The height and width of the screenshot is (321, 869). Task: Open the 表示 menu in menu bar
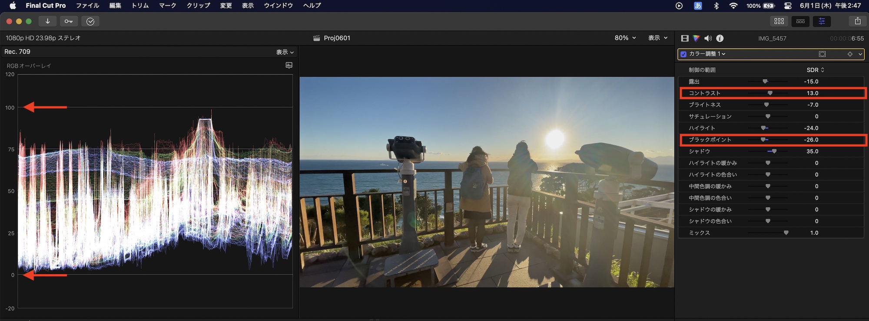coord(248,6)
